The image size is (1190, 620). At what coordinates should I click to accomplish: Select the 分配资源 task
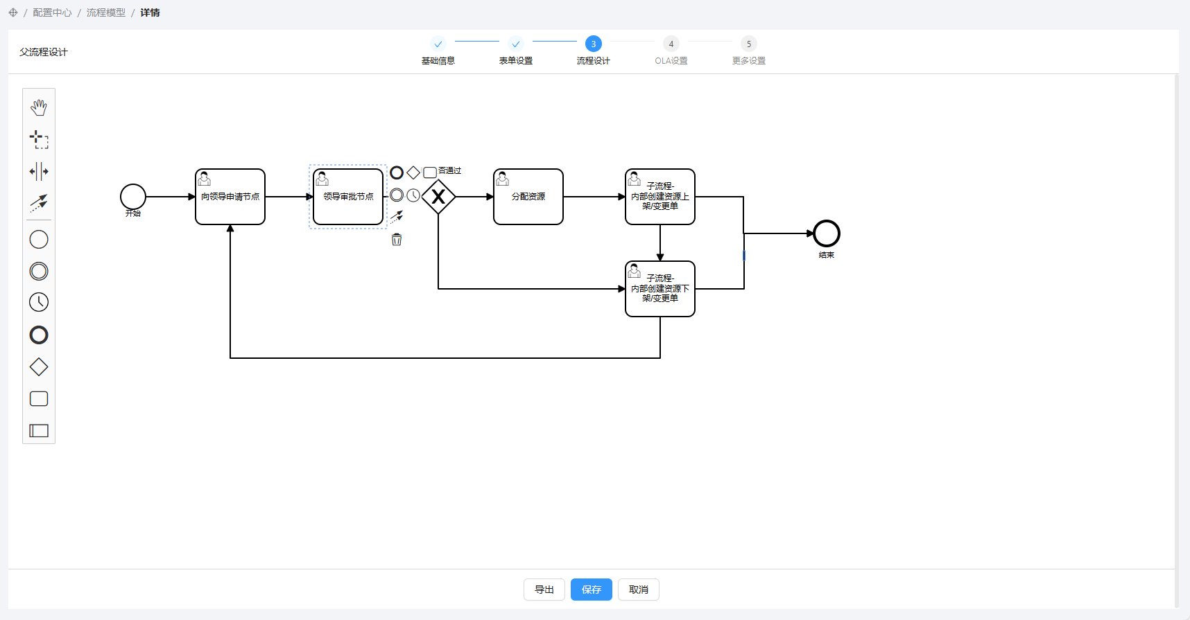(x=528, y=197)
